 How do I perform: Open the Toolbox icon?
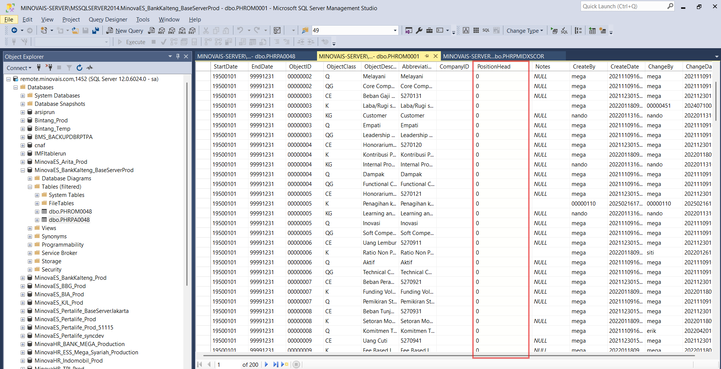coord(429,30)
